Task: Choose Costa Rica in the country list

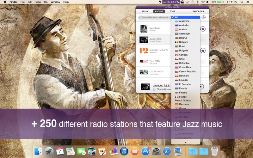Action: [x=186, y=67]
